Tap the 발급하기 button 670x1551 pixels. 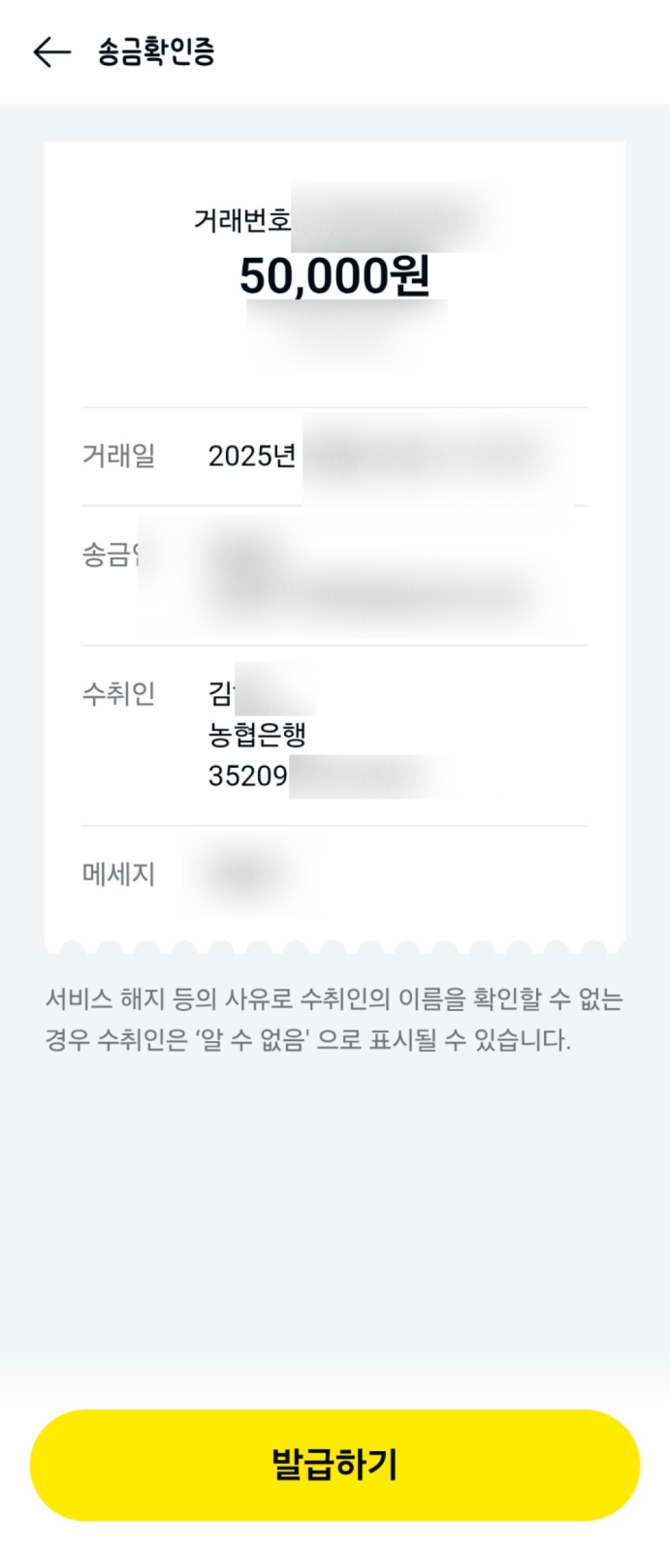click(x=335, y=1464)
